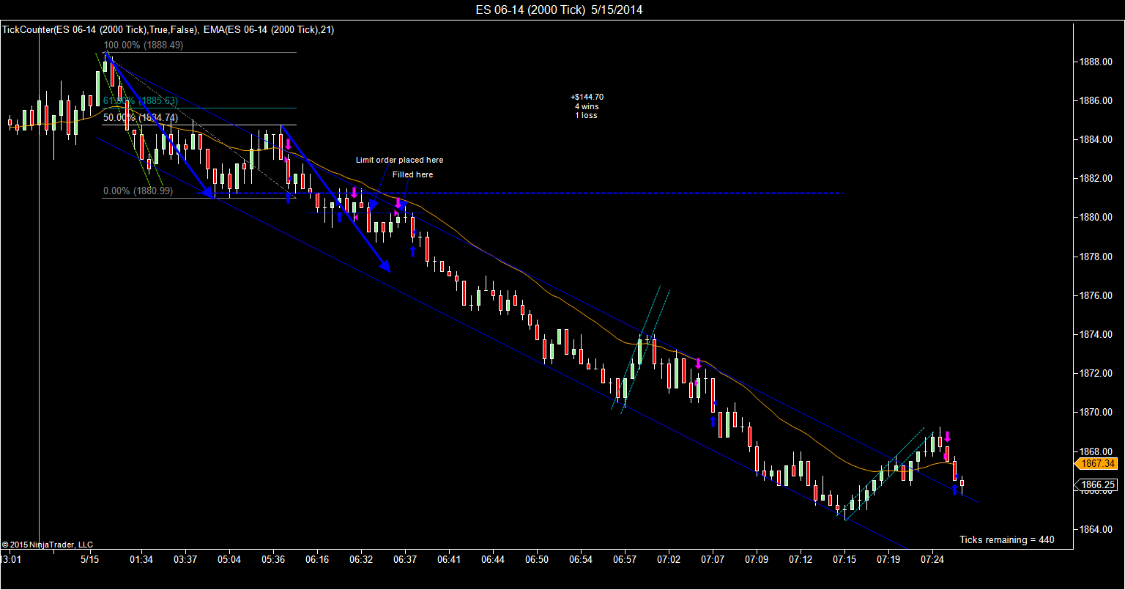Click the 06:54 time axis label
The height and width of the screenshot is (590, 1125).
(581, 559)
